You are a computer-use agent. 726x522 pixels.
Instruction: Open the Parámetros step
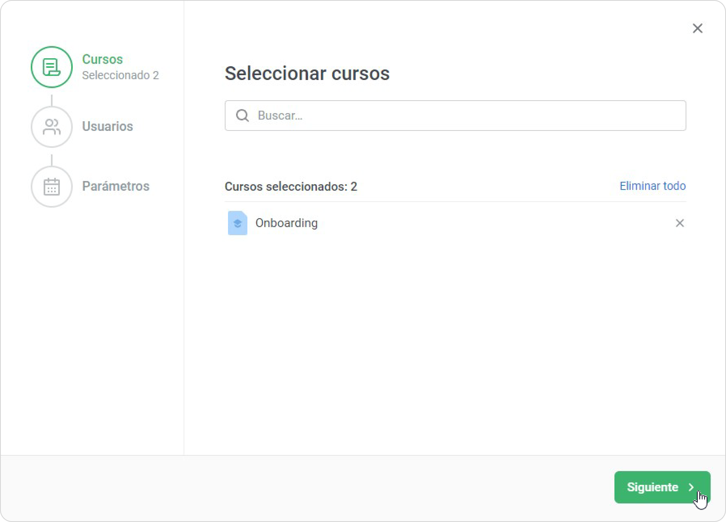click(116, 186)
